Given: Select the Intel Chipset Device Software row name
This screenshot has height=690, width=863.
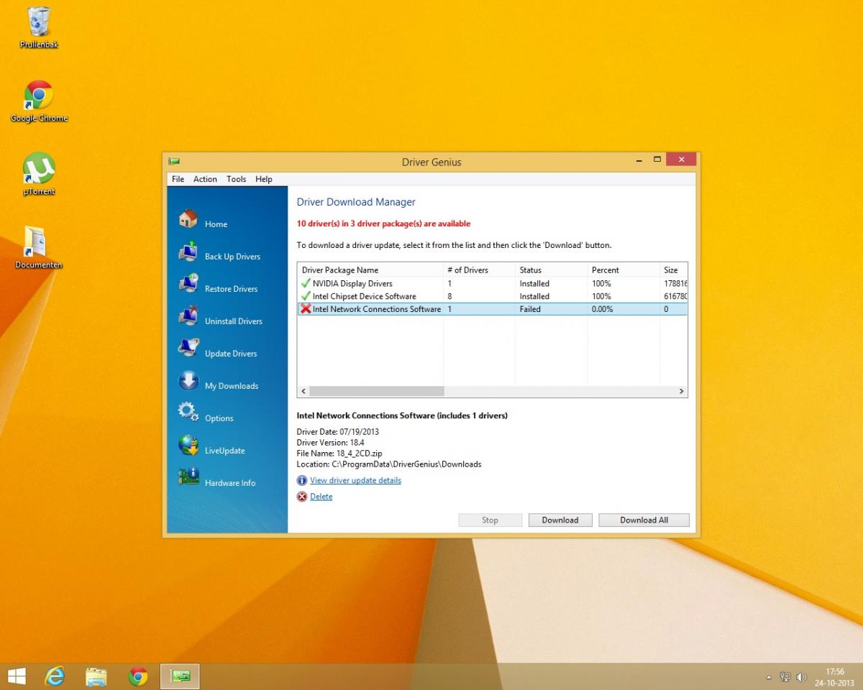Looking at the screenshot, I should pos(364,296).
